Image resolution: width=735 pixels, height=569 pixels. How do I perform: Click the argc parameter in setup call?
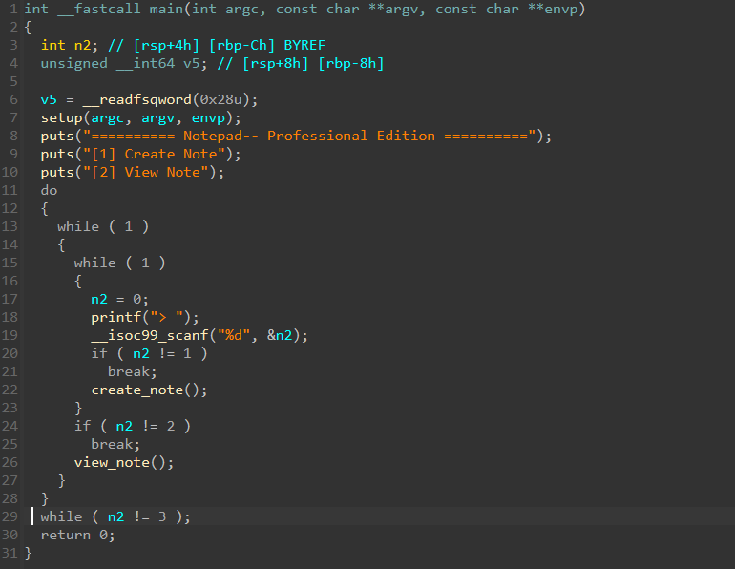107,117
